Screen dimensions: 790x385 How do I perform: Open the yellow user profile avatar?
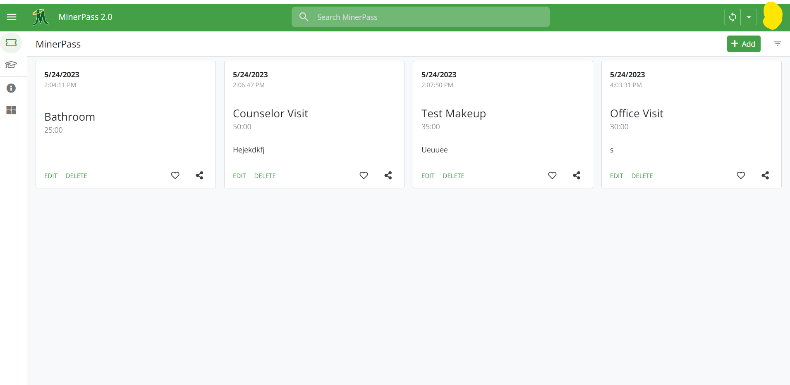772,16
